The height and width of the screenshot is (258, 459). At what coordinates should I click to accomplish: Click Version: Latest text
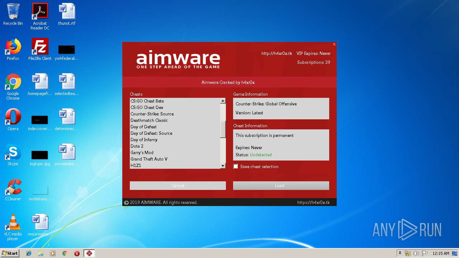tap(249, 113)
